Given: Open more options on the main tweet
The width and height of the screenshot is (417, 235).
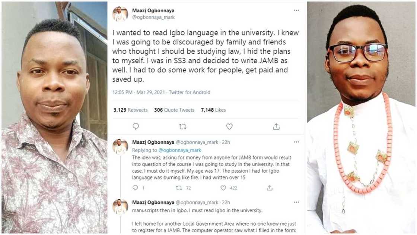Looking at the screenshot, I should click(x=296, y=10).
